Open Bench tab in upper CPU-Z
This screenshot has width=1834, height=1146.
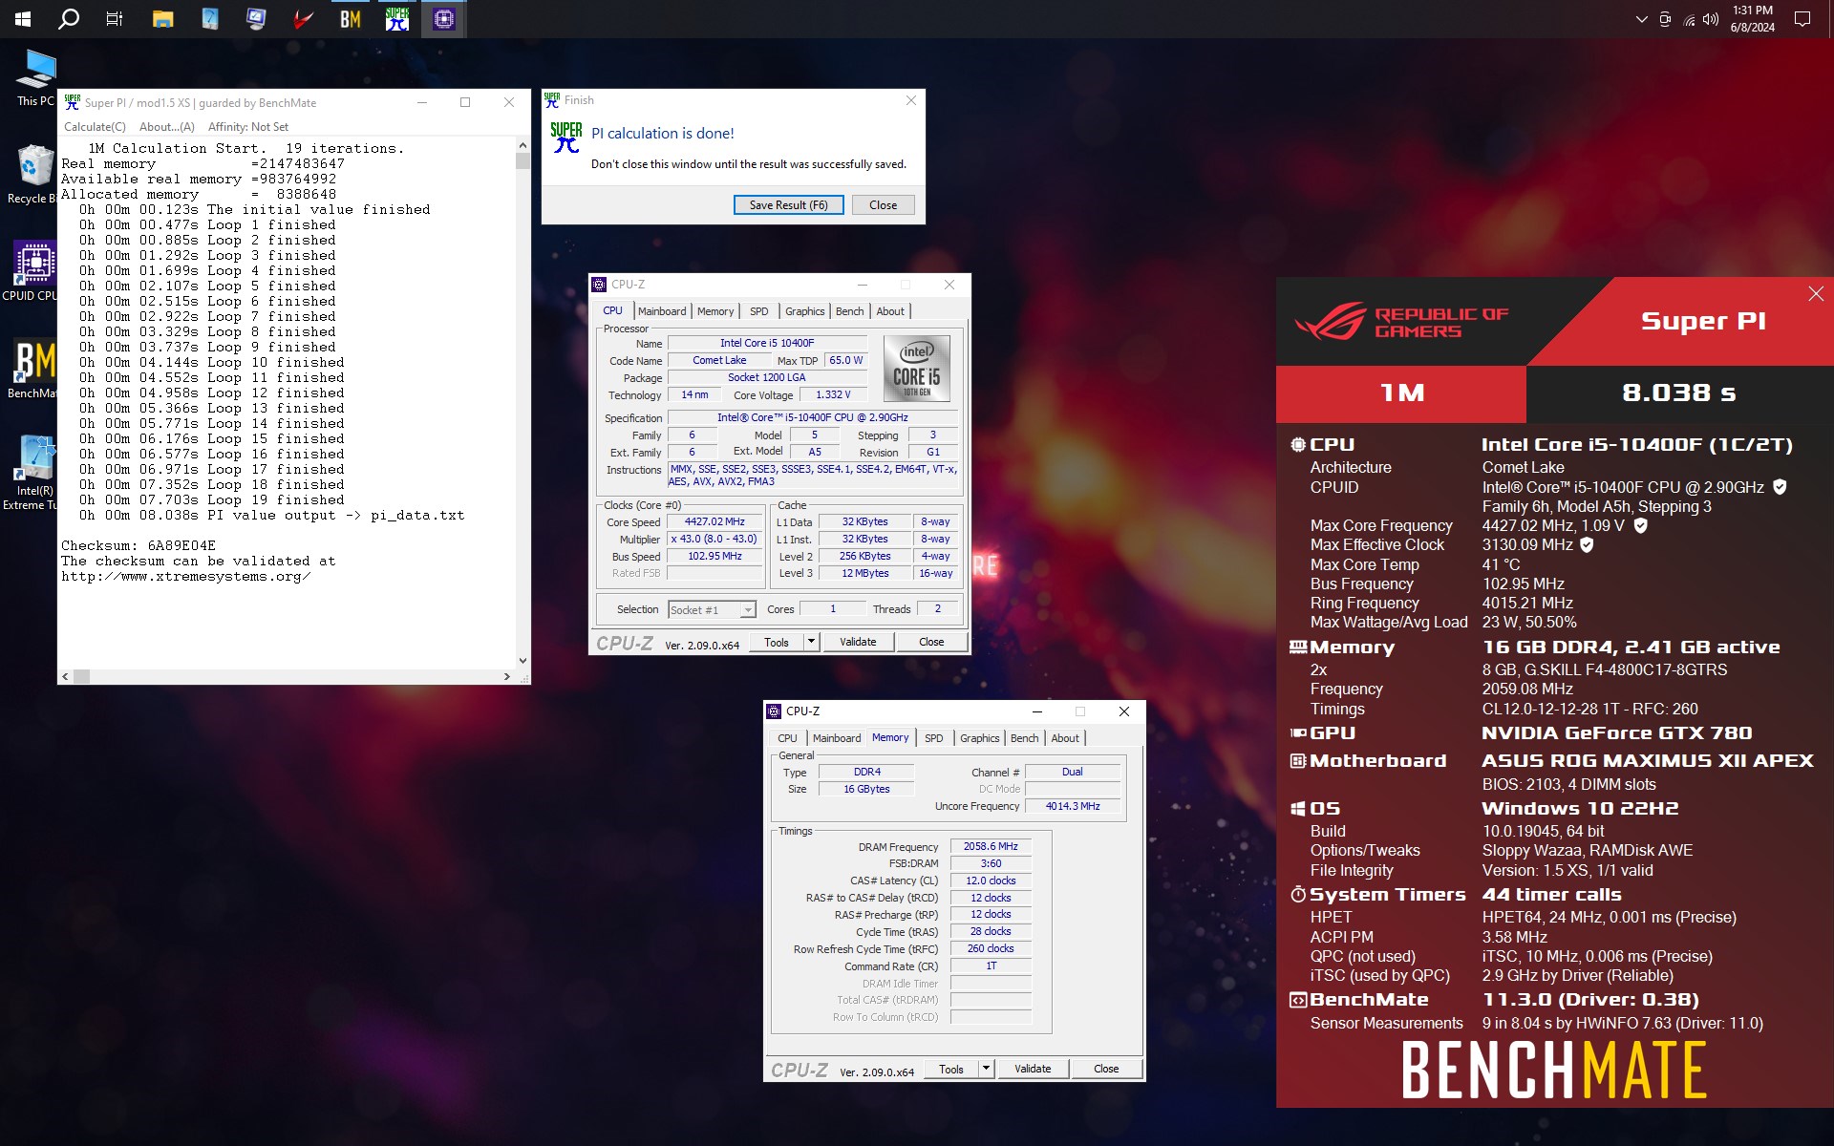point(849,311)
